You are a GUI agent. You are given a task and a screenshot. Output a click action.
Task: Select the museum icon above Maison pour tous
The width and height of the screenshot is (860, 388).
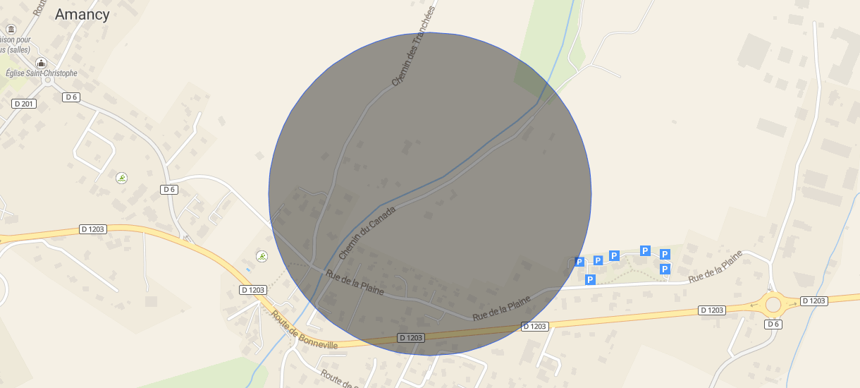[x=11, y=29]
